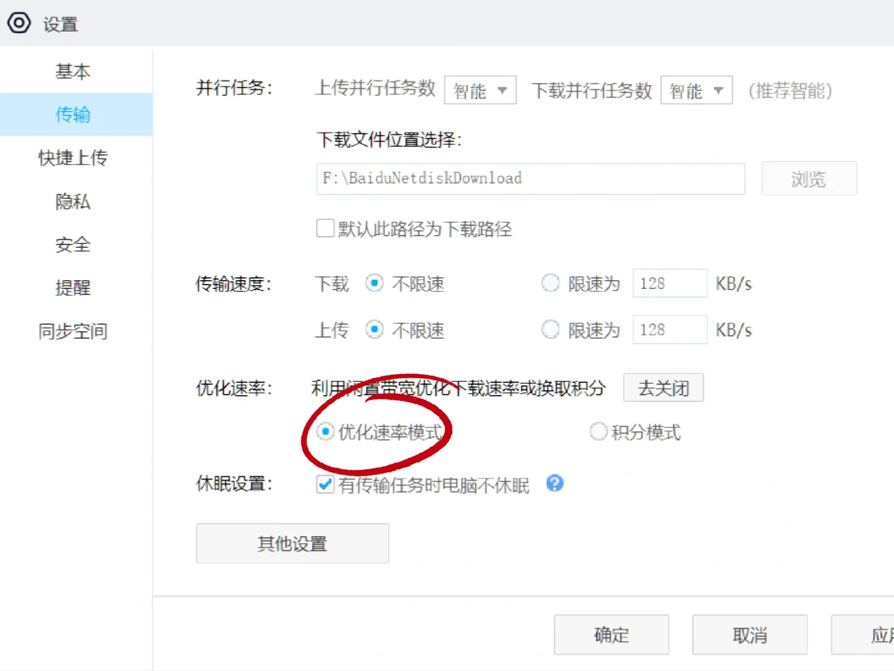Open the help tooltip next to 休眠设置
The height and width of the screenshot is (671, 894).
tap(554, 483)
